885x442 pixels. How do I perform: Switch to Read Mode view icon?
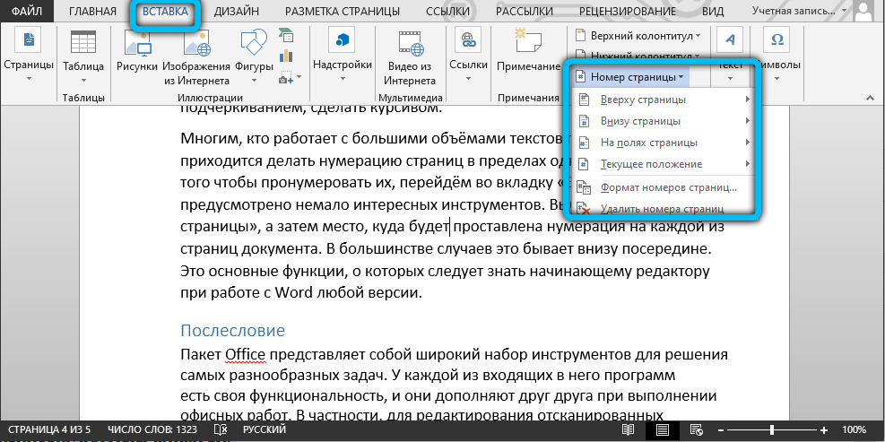pos(629,429)
